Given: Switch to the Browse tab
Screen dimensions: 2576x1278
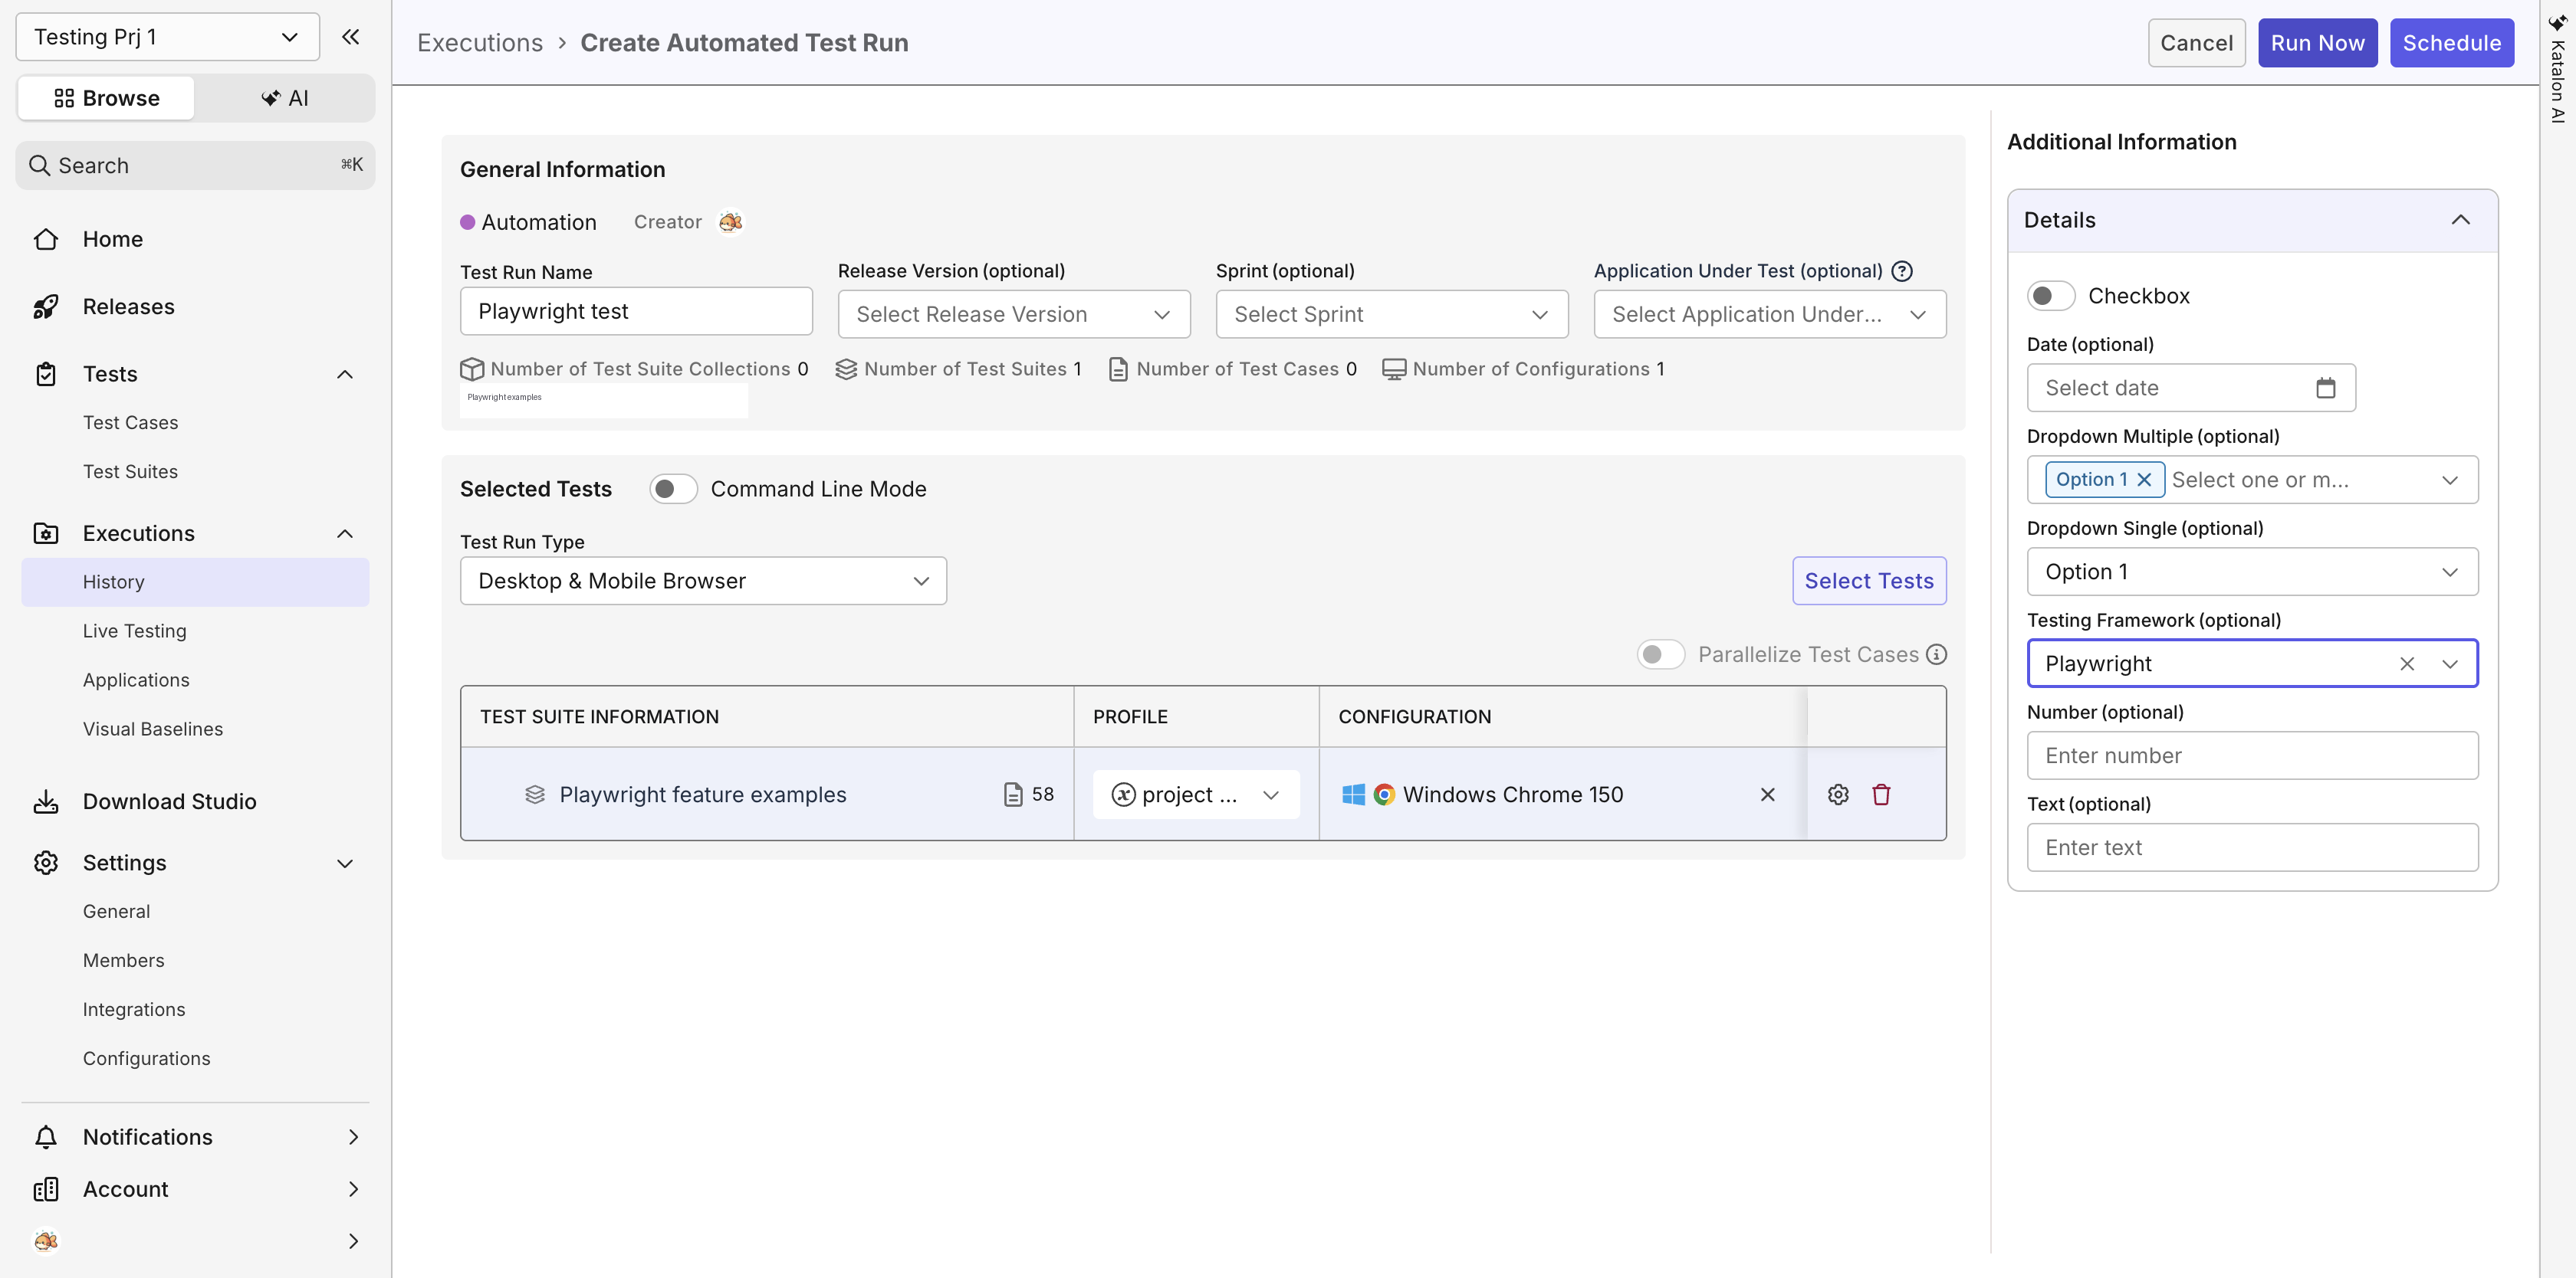Looking at the screenshot, I should coord(106,98).
